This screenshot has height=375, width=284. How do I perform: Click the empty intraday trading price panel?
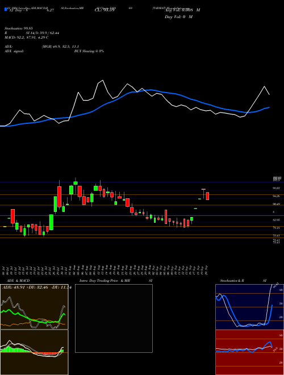point(114,318)
